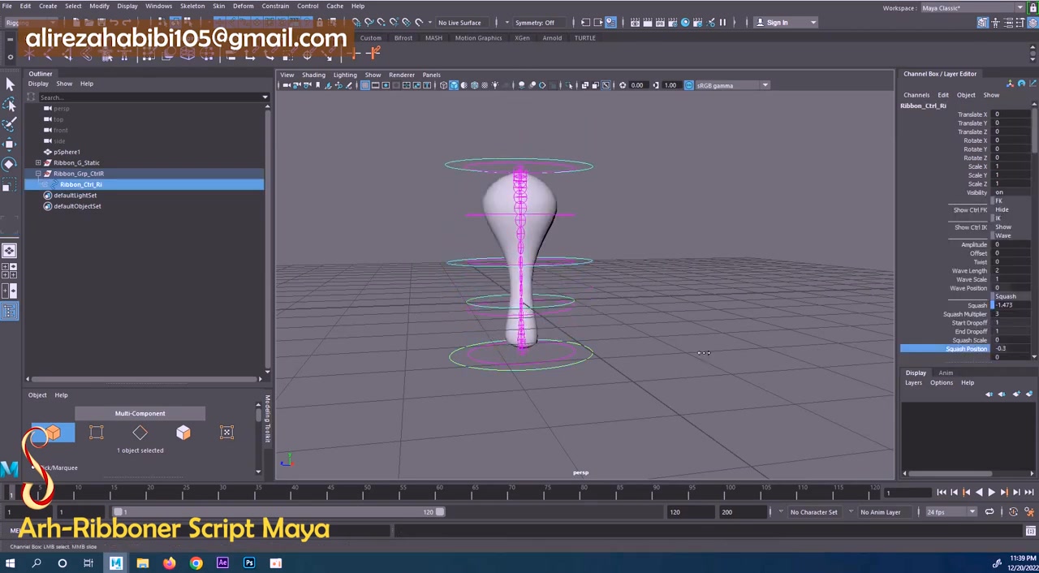Click the color management icon beside sRGB gamma
Image resolution: width=1039 pixels, height=573 pixels.
[689, 85]
